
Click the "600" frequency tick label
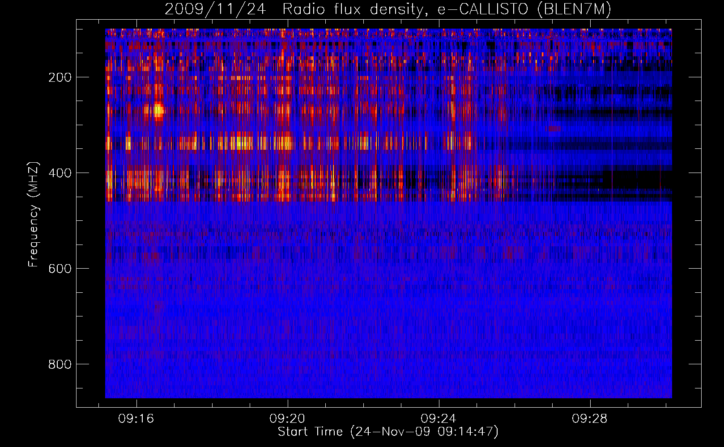pos(60,269)
